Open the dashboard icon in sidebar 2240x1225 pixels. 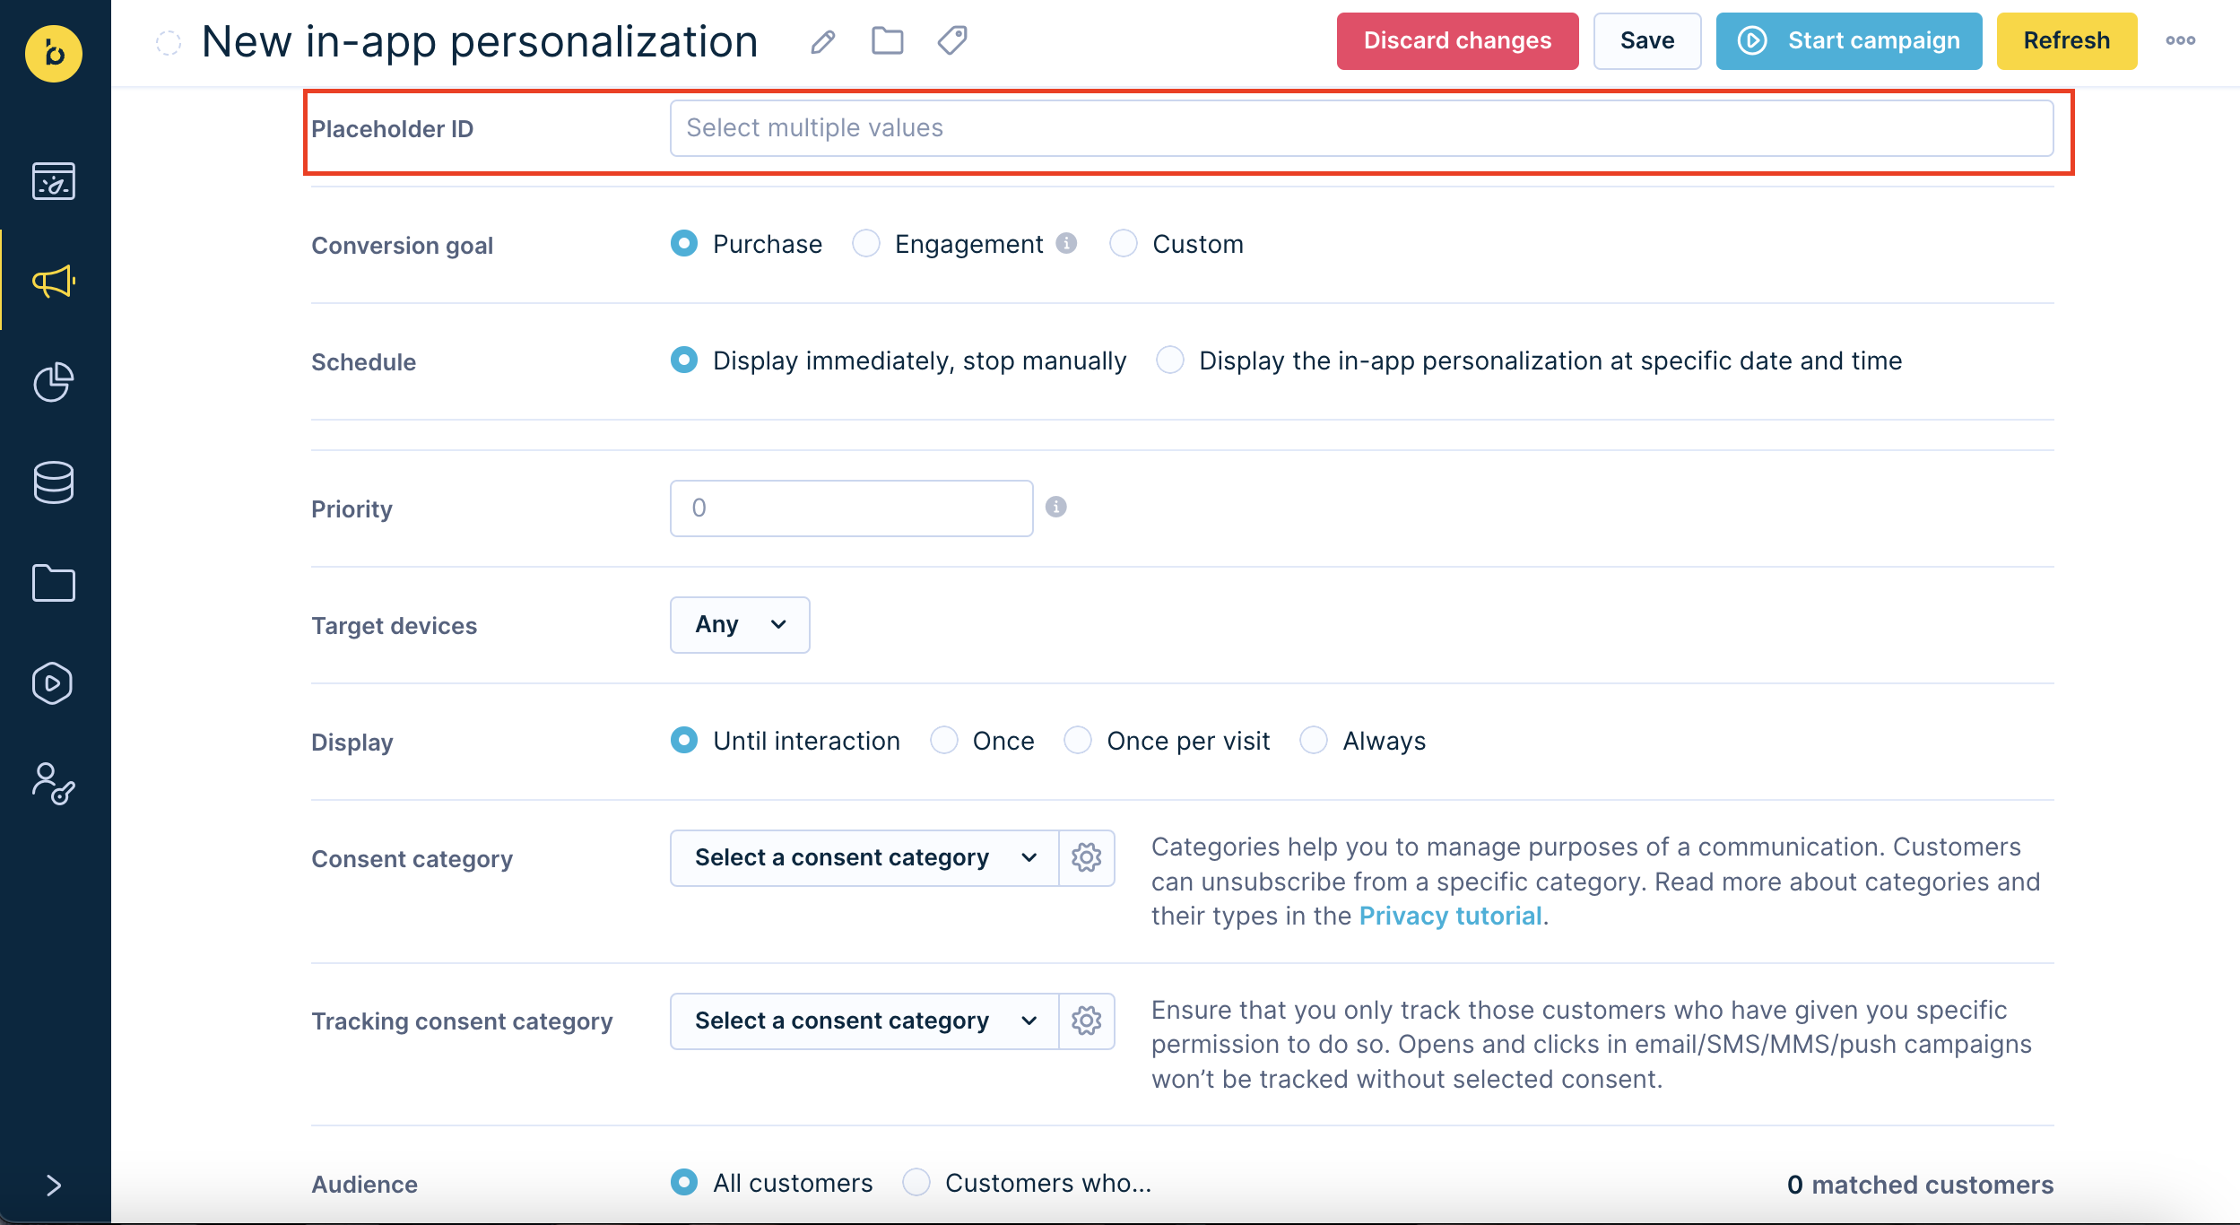coord(54,181)
